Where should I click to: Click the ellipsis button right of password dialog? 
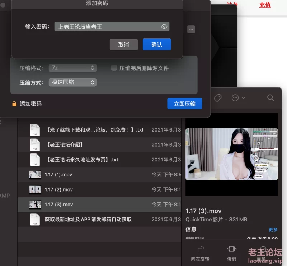[x=191, y=29]
